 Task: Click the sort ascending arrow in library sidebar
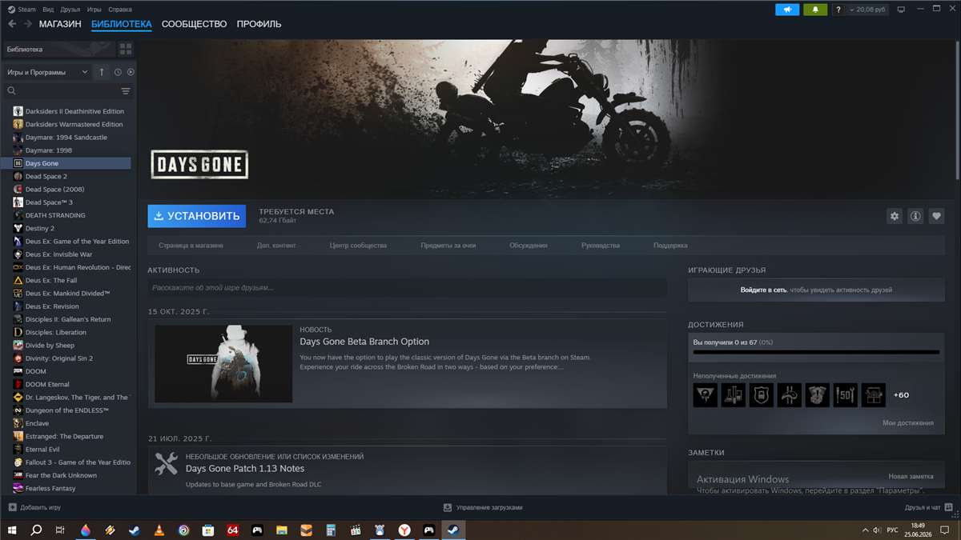pos(102,72)
